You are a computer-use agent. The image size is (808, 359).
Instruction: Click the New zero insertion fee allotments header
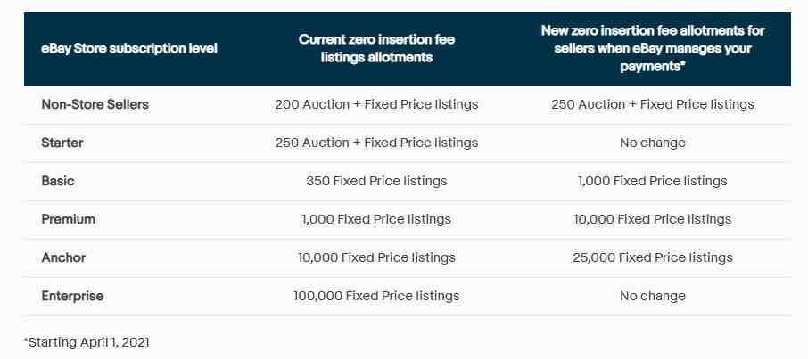point(653,48)
